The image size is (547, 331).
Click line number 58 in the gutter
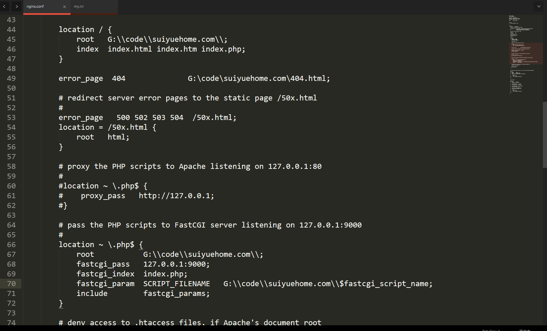point(11,167)
